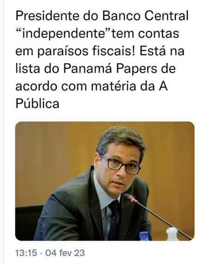Click the vertical thread line at left edge
The height and width of the screenshot is (264, 209).
(3, 132)
